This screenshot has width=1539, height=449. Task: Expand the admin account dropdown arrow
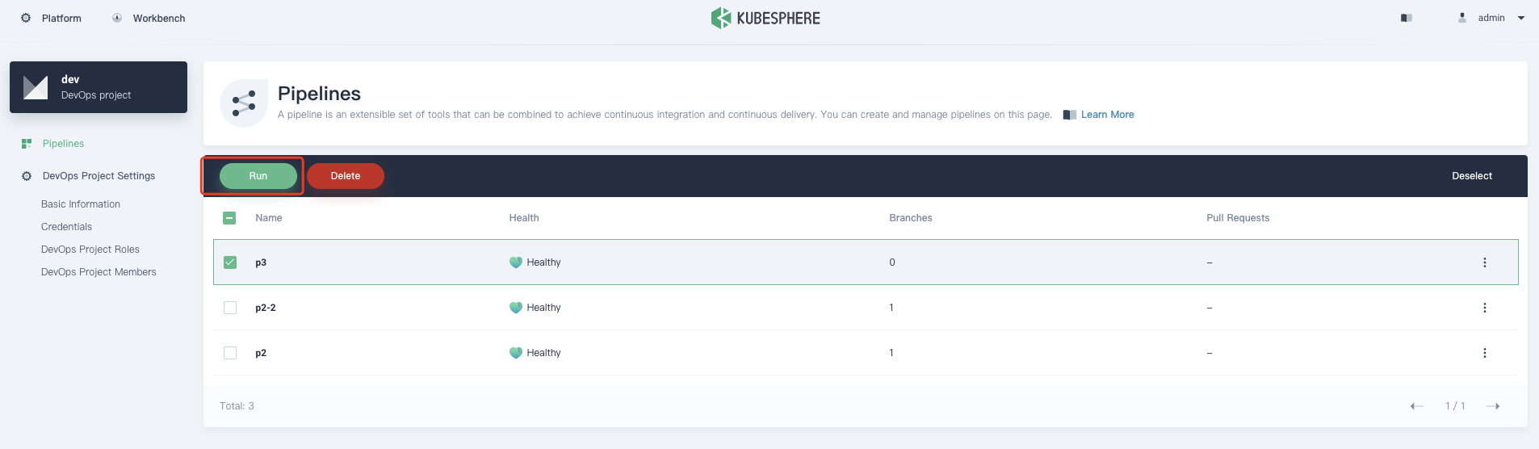click(1521, 18)
